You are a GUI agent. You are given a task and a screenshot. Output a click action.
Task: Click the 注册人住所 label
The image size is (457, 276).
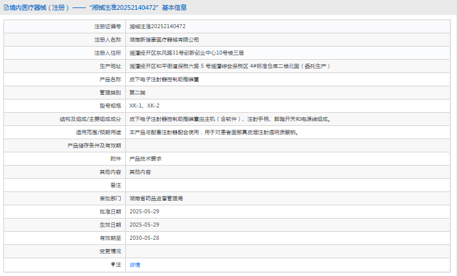(x=107, y=53)
